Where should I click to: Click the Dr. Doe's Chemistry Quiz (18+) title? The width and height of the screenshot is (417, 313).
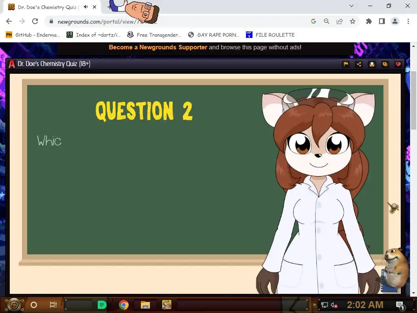click(x=54, y=64)
